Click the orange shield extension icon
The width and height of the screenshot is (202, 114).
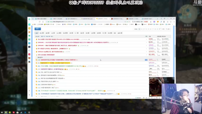coord(158,22)
